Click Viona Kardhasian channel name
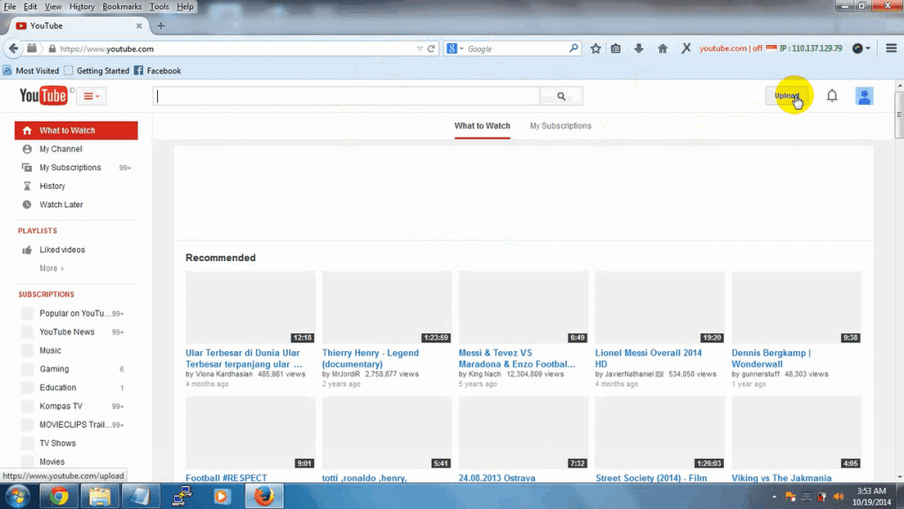The height and width of the screenshot is (509, 904). click(x=223, y=374)
